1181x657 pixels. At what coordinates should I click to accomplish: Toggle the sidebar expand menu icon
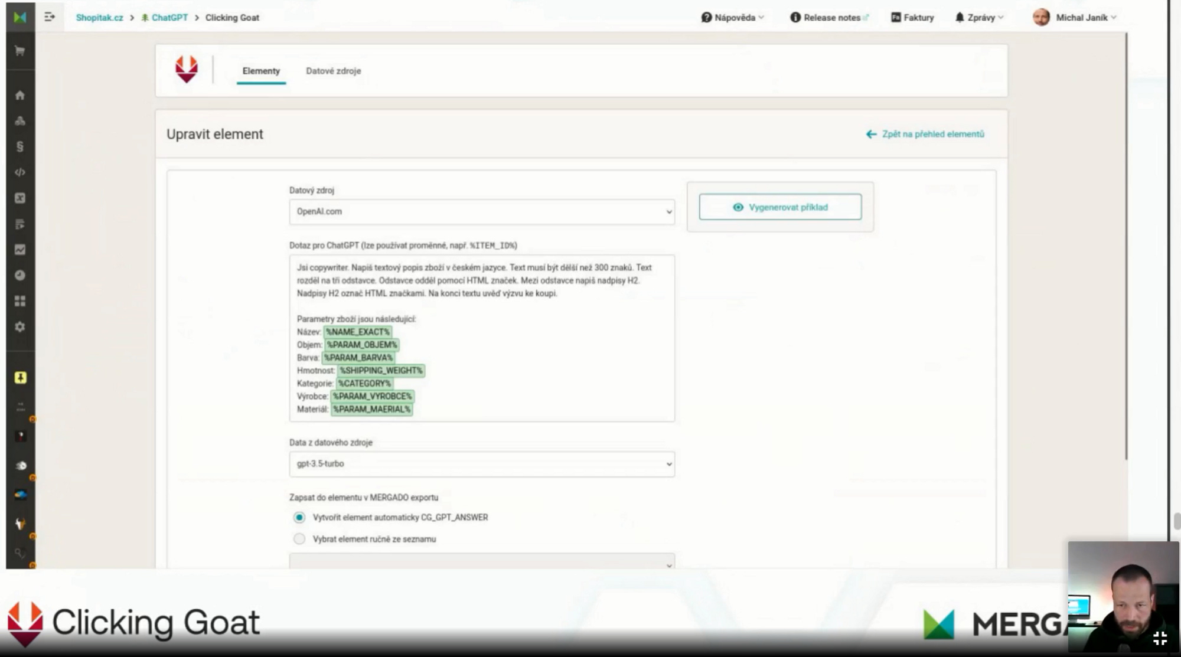click(x=50, y=17)
